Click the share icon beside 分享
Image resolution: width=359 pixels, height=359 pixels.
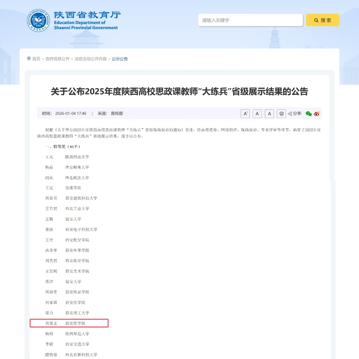(x=290, y=114)
